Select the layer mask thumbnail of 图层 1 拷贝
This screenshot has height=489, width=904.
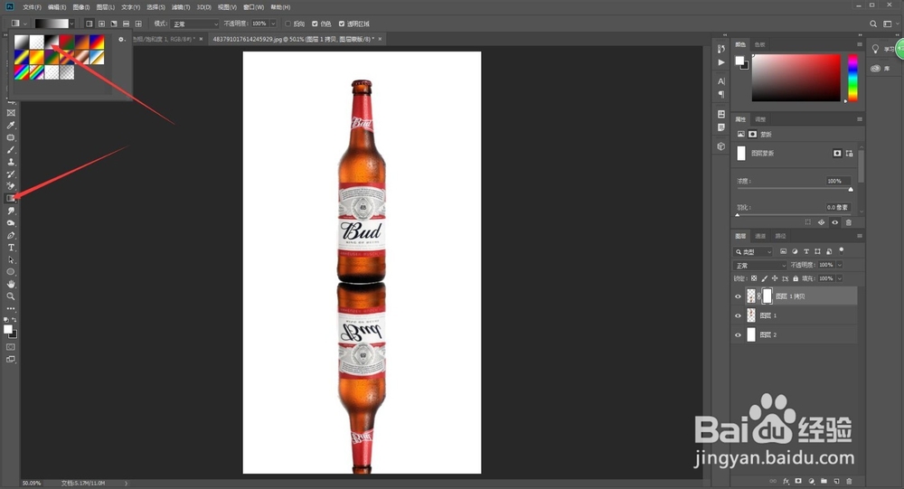(767, 296)
